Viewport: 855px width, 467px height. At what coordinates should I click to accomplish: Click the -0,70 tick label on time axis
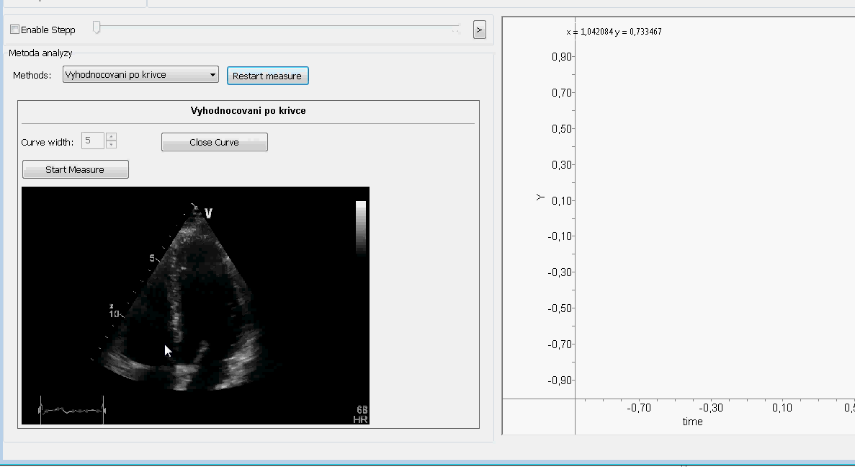638,407
